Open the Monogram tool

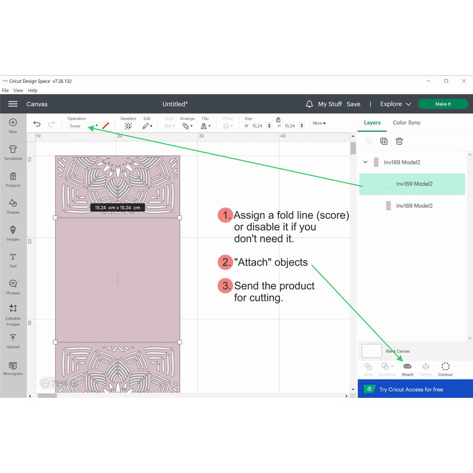(x=12, y=368)
